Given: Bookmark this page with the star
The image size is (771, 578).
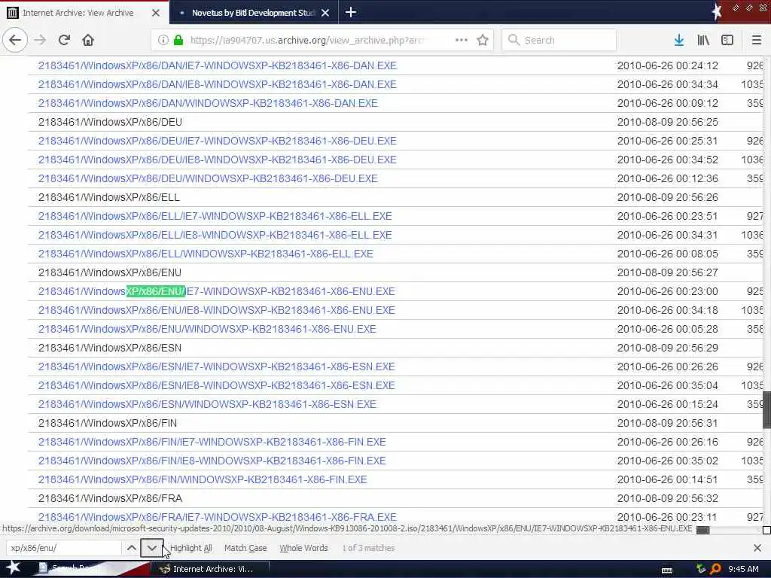Looking at the screenshot, I should click(483, 41).
